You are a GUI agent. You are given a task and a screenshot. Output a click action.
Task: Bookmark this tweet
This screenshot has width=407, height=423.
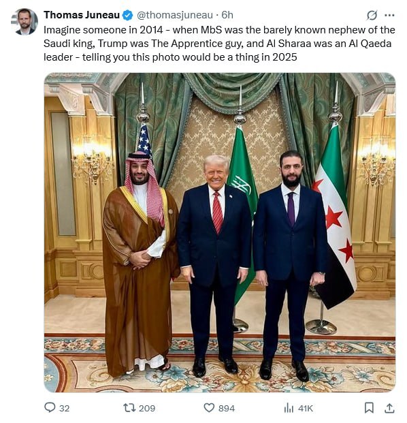(369, 407)
